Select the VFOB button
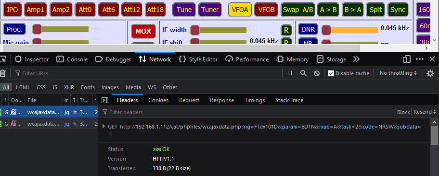 tap(266, 10)
